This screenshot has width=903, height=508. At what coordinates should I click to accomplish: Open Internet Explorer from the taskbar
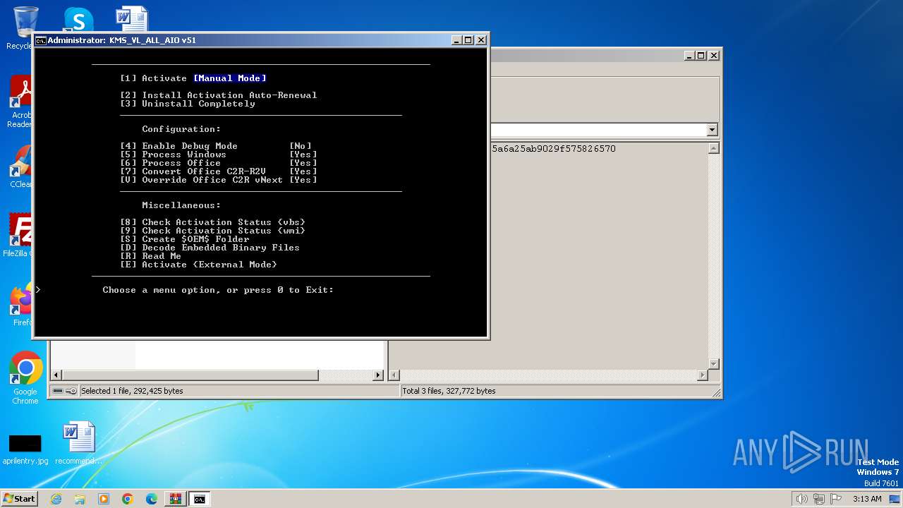click(x=56, y=499)
